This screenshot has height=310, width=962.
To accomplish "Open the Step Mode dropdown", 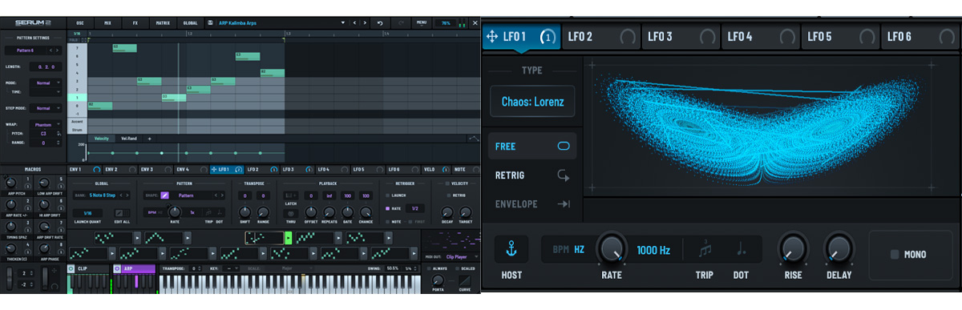I will point(46,108).
